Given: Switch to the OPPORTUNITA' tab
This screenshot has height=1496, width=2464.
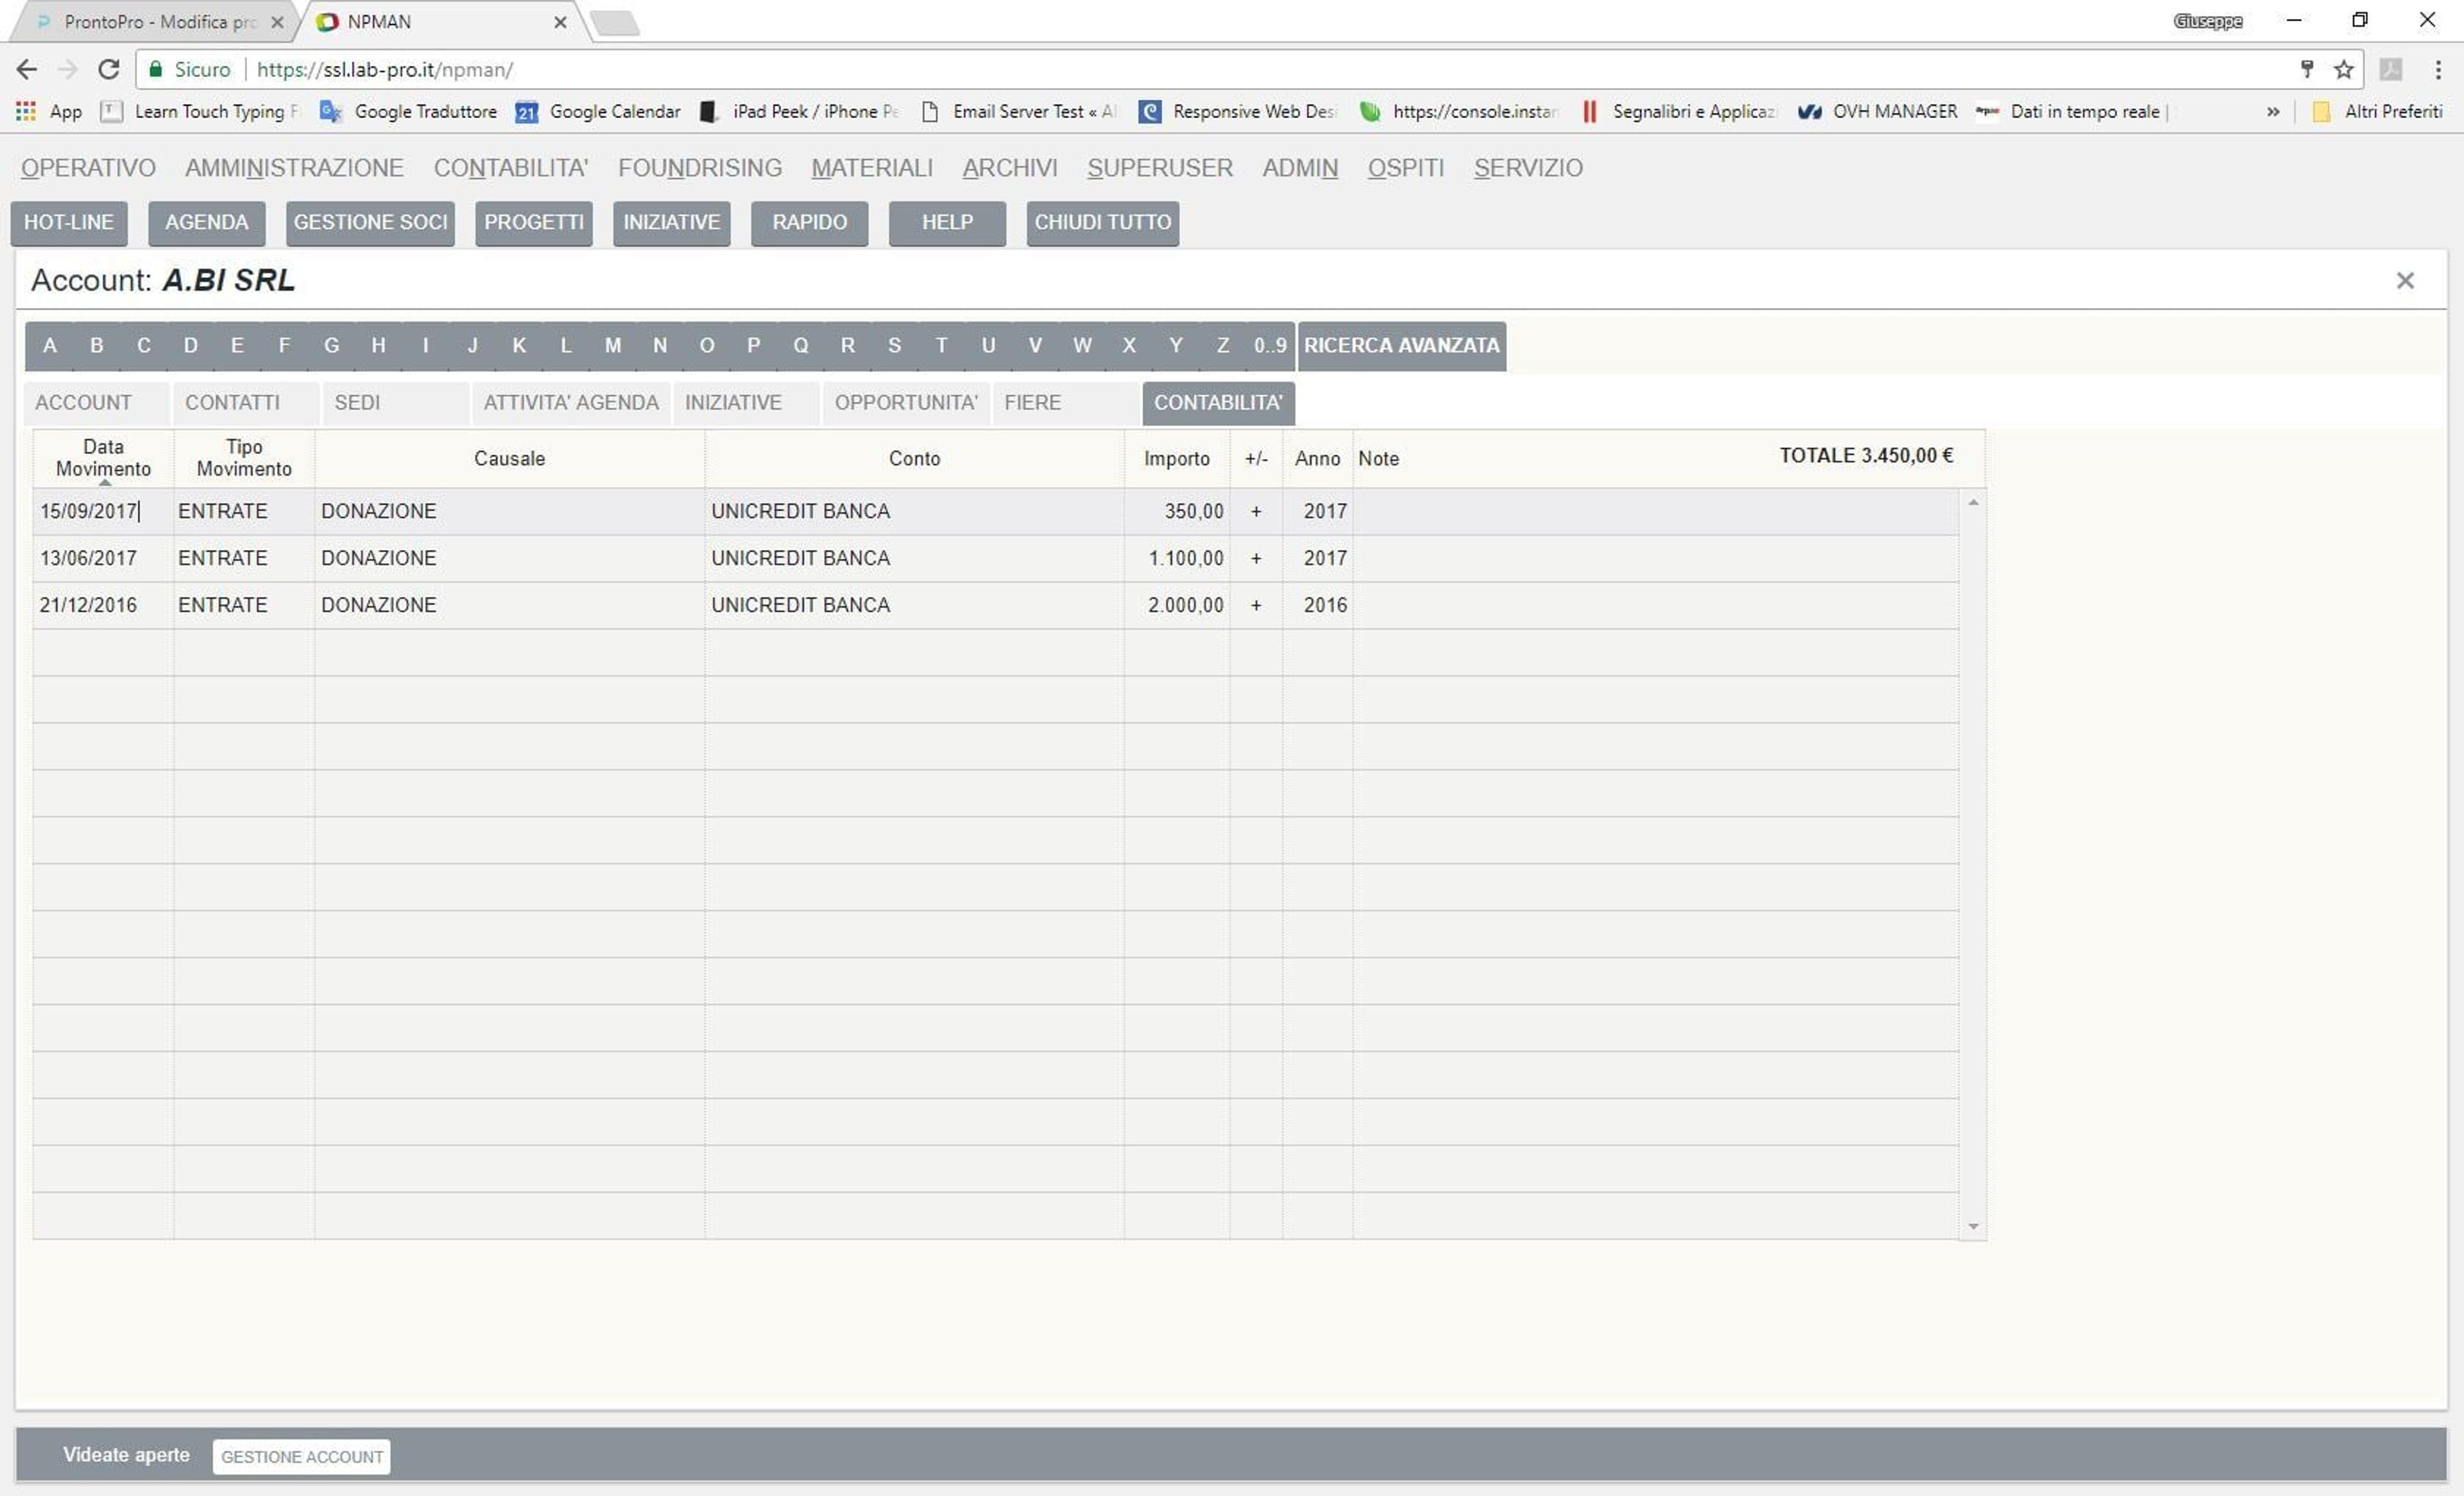Looking at the screenshot, I should pos(906,403).
